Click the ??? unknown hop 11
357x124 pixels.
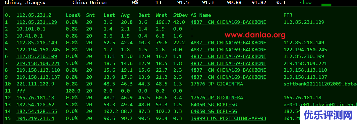(x=21, y=91)
